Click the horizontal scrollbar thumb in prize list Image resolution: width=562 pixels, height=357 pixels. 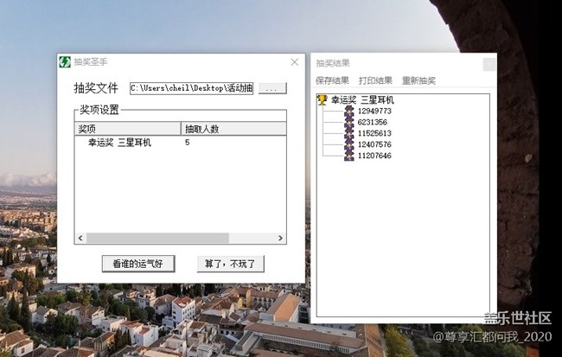click(157, 238)
